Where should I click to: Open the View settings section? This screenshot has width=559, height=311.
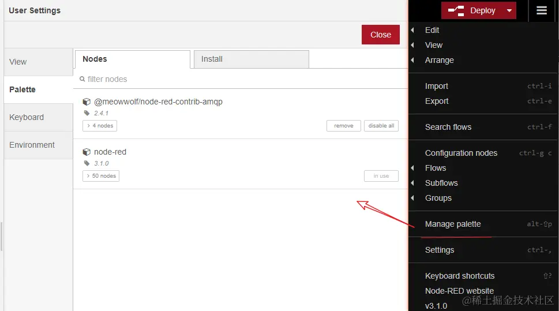point(39,62)
